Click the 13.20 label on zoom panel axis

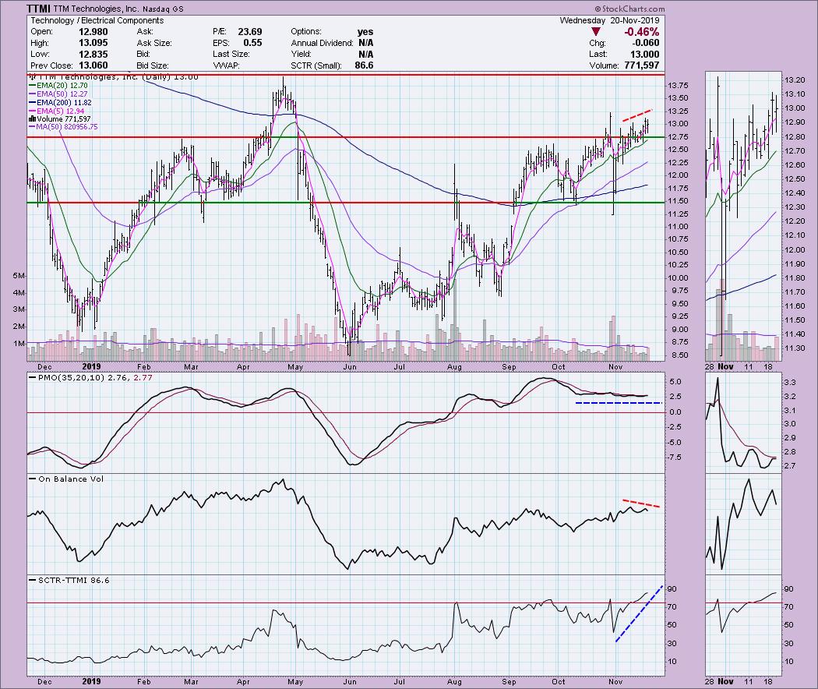(794, 80)
